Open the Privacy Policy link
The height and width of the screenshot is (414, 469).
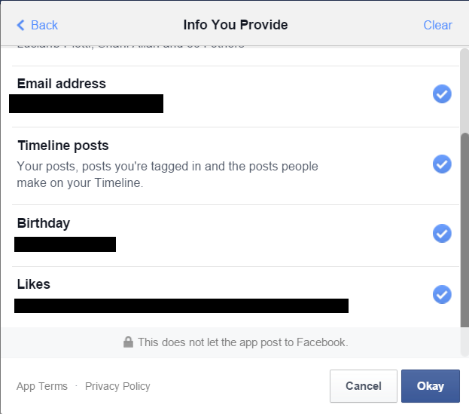click(x=117, y=386)
